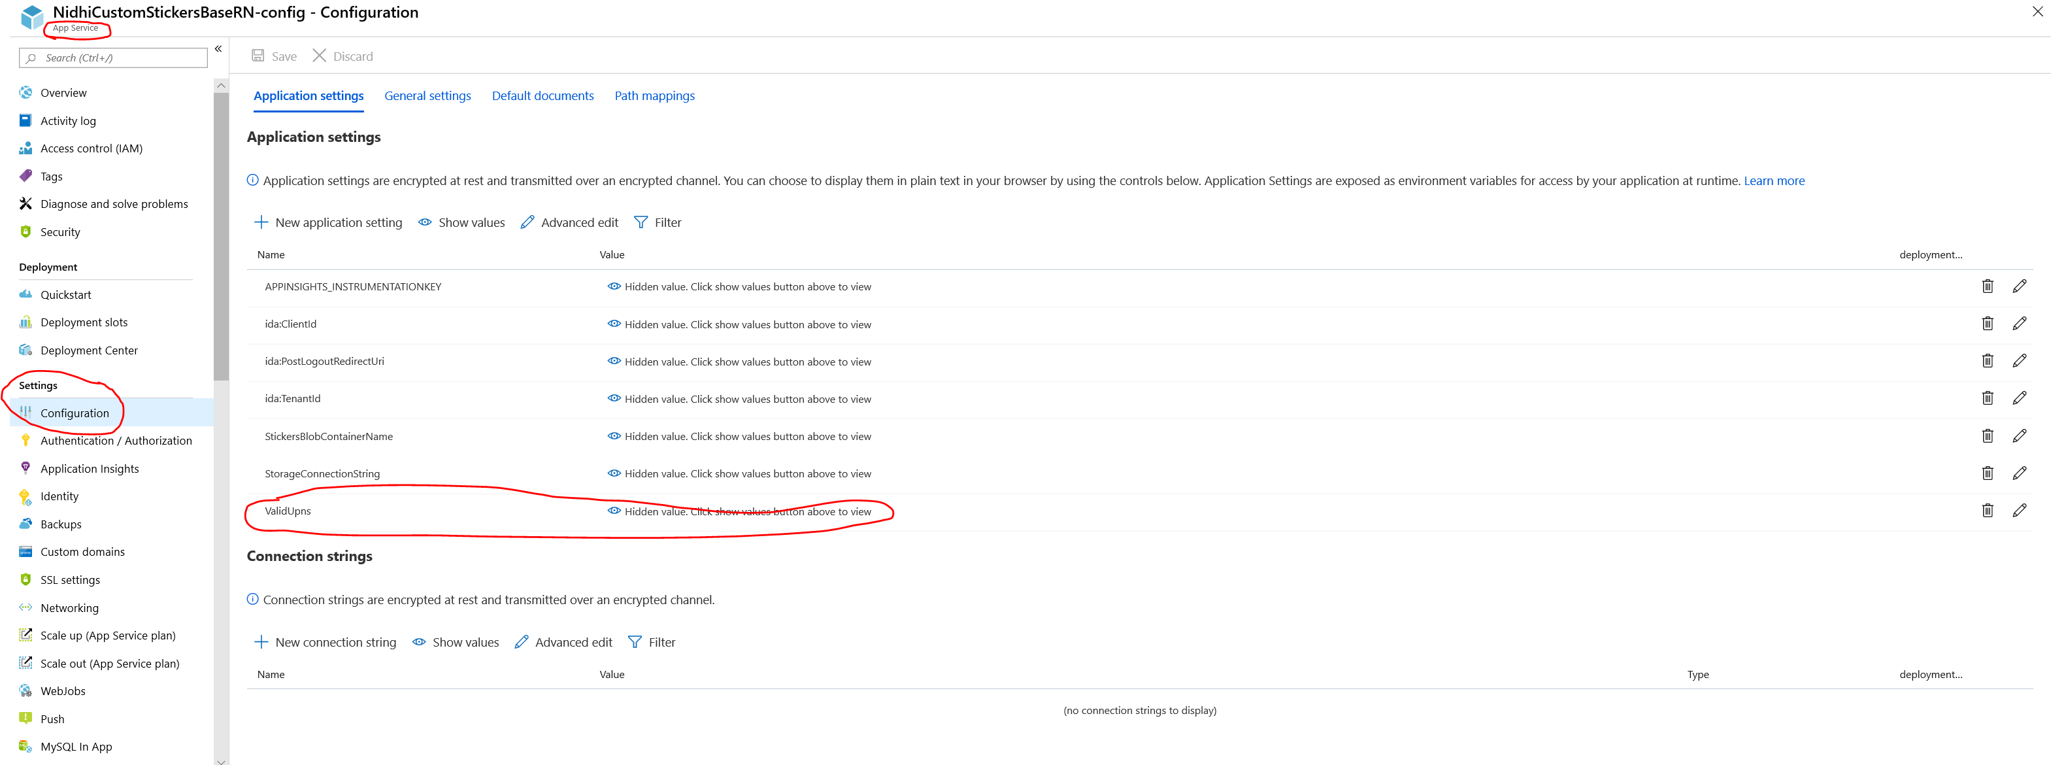
Task: Reveal the hidden value of ida:TenantId
Action: pos(614,398)
